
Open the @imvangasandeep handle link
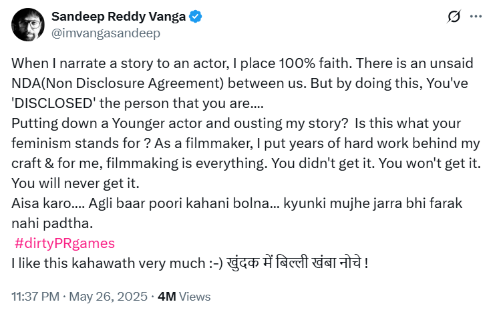pyautogui.click(x=106, y=33)
